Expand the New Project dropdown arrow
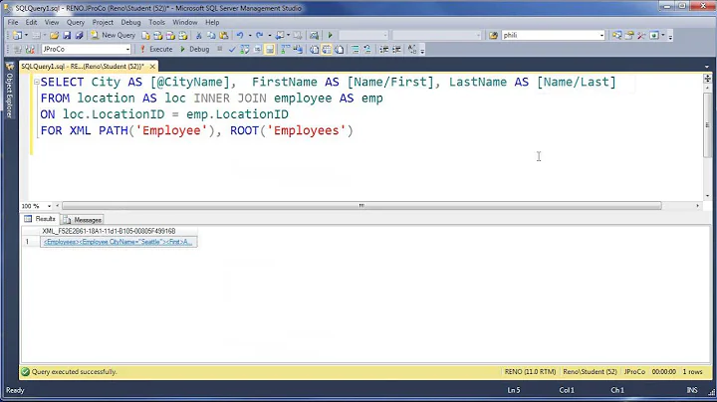Viewport: 717px width, 402px height. (x=26, y=35)
